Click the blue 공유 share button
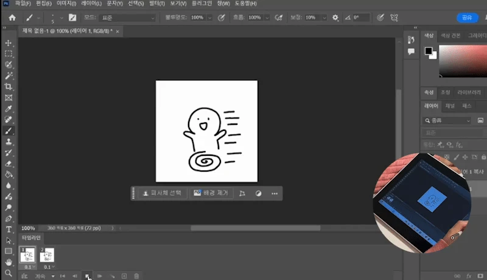487x280 pixels. click(467, 18)
